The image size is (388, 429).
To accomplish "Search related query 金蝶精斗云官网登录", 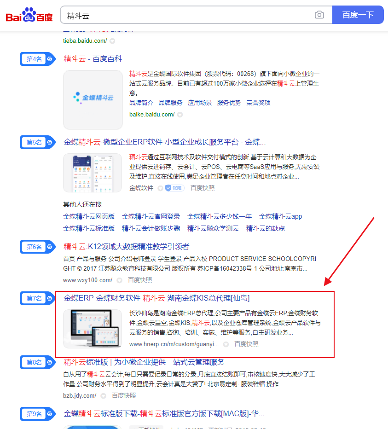I will point(151,216).
